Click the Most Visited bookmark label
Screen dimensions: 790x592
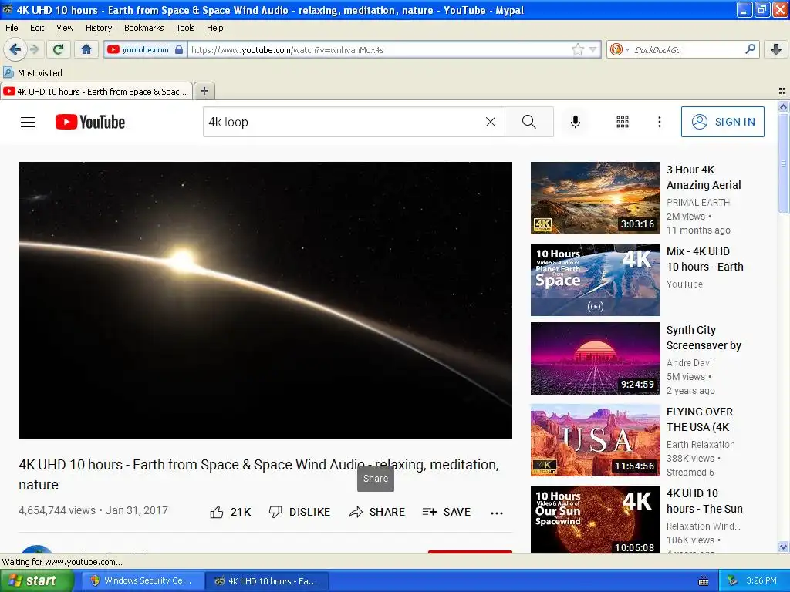pos(40,73)
